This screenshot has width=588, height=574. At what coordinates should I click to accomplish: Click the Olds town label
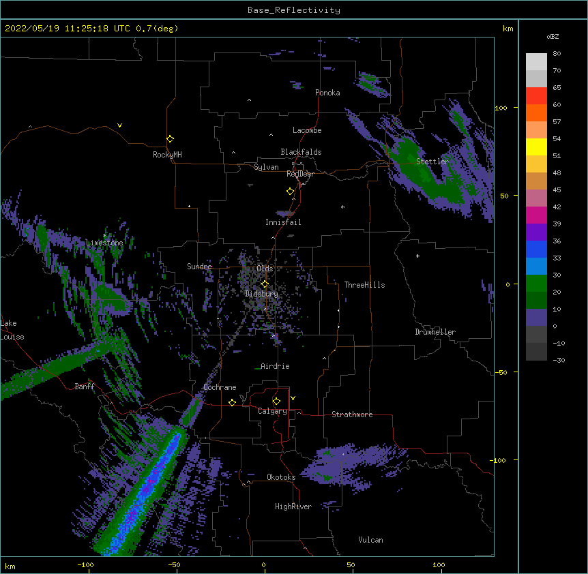(265, 269)
